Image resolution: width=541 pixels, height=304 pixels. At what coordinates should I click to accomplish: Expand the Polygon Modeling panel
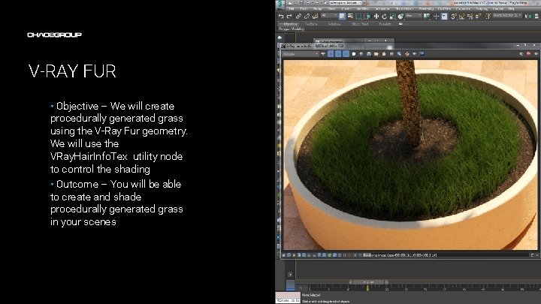click(x=292, y=29)
